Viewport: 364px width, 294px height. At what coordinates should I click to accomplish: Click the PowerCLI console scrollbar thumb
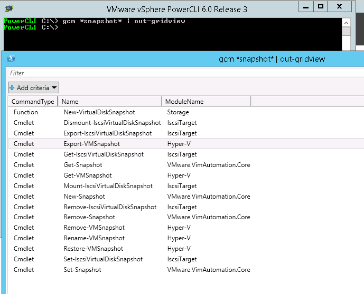tap(346, 31)
